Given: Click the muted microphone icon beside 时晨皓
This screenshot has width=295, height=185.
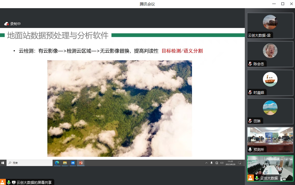Looking at the screenshot, I should click(250, 92).
